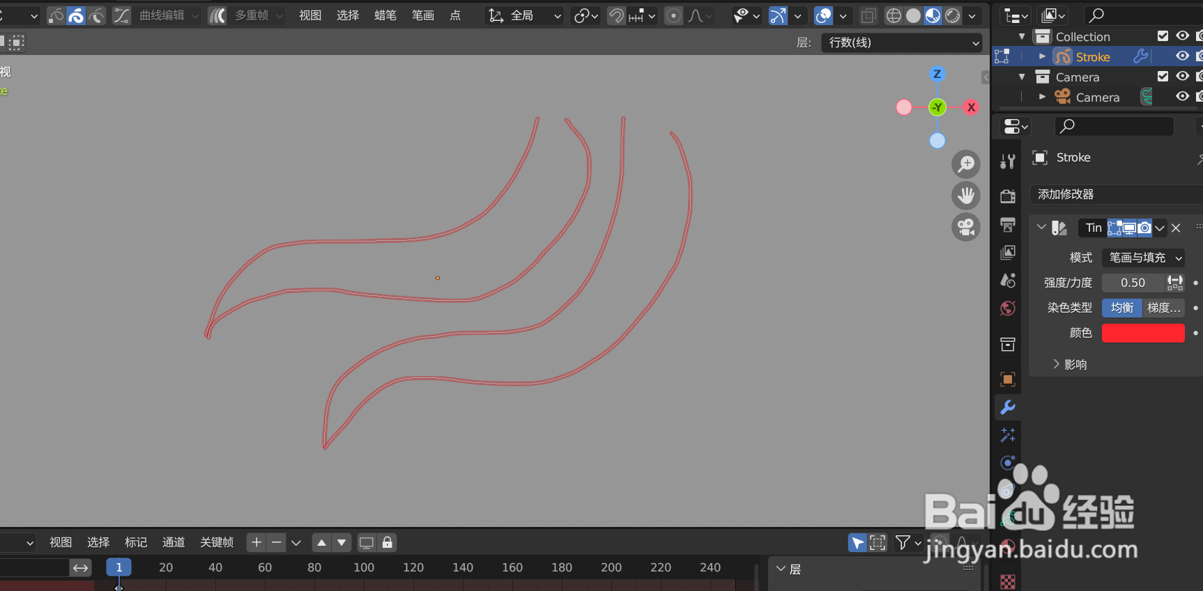This screenshot has width=1203, height=591.
Task: Click the Camera object icon in outliner
Action: [1063, 97]
